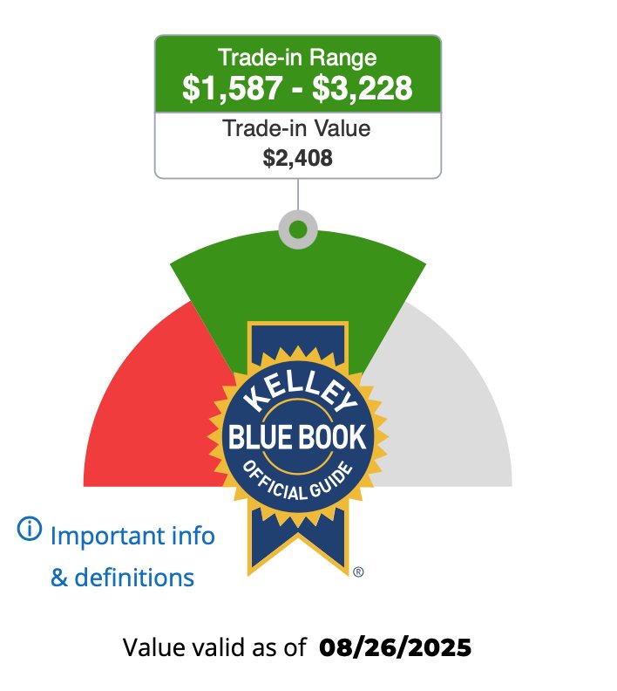617x691 pixels.
Task: Click the circled info icon
Action: tap(30, 529)
